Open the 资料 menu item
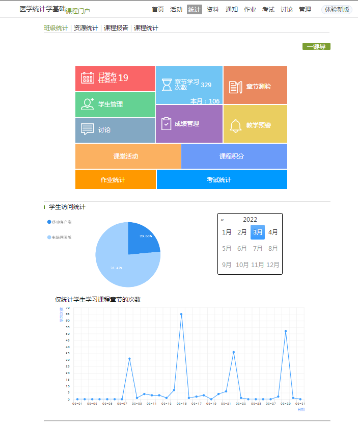 213,10
